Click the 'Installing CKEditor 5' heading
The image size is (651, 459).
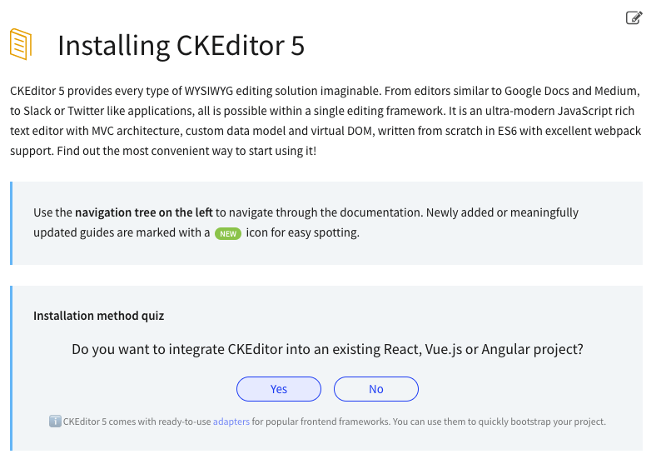coord(181,45)
